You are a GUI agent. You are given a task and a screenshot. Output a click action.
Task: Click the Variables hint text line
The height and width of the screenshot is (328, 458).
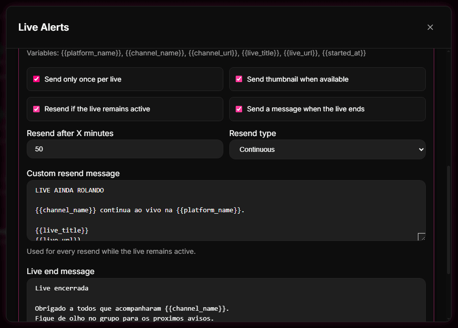coord(196,53)
